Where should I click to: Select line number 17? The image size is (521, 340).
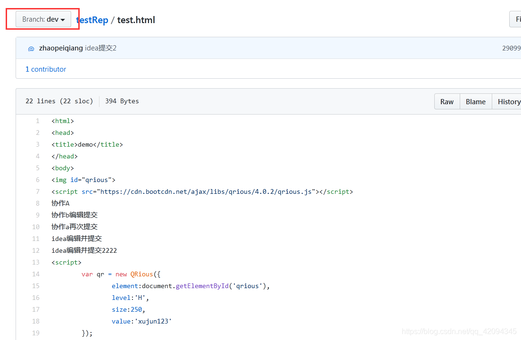tap(36, 309)
